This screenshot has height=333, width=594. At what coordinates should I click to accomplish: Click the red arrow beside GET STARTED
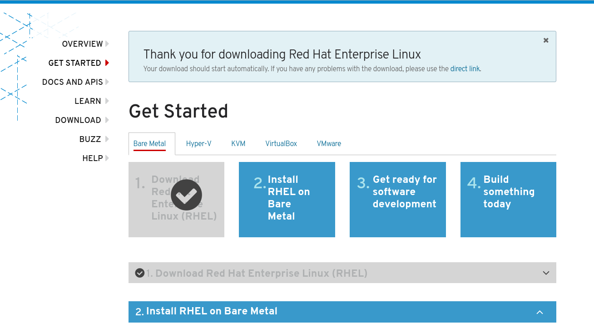(107, 63)
